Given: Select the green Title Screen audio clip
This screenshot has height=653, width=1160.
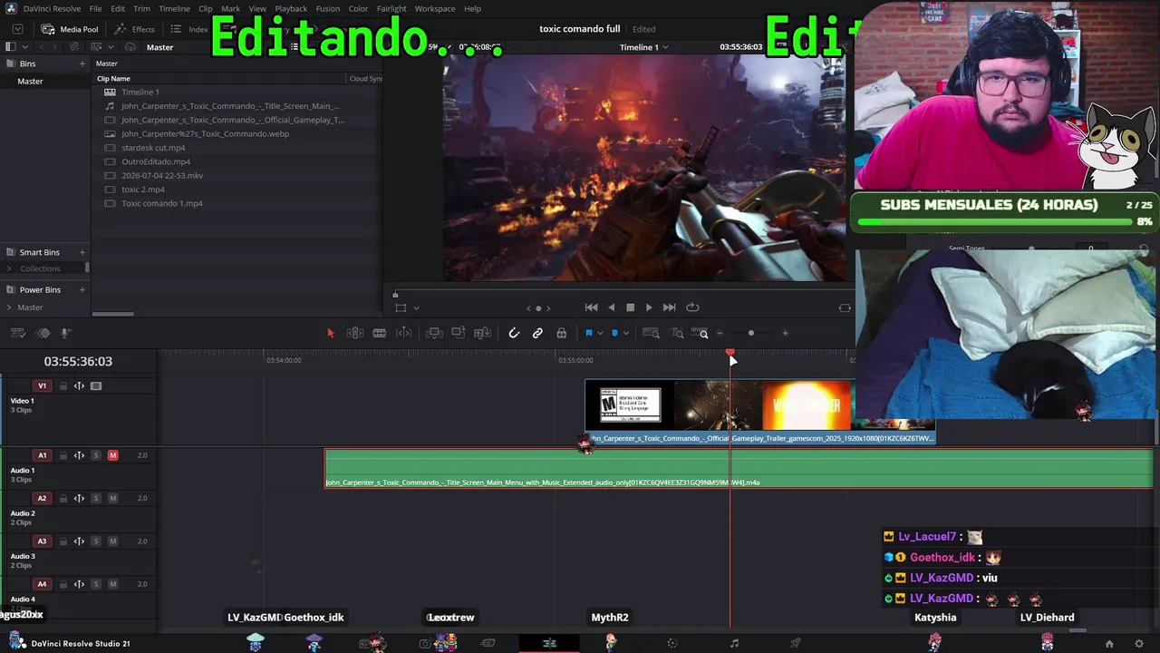Looking at the screenshot, I should point(739,469).
